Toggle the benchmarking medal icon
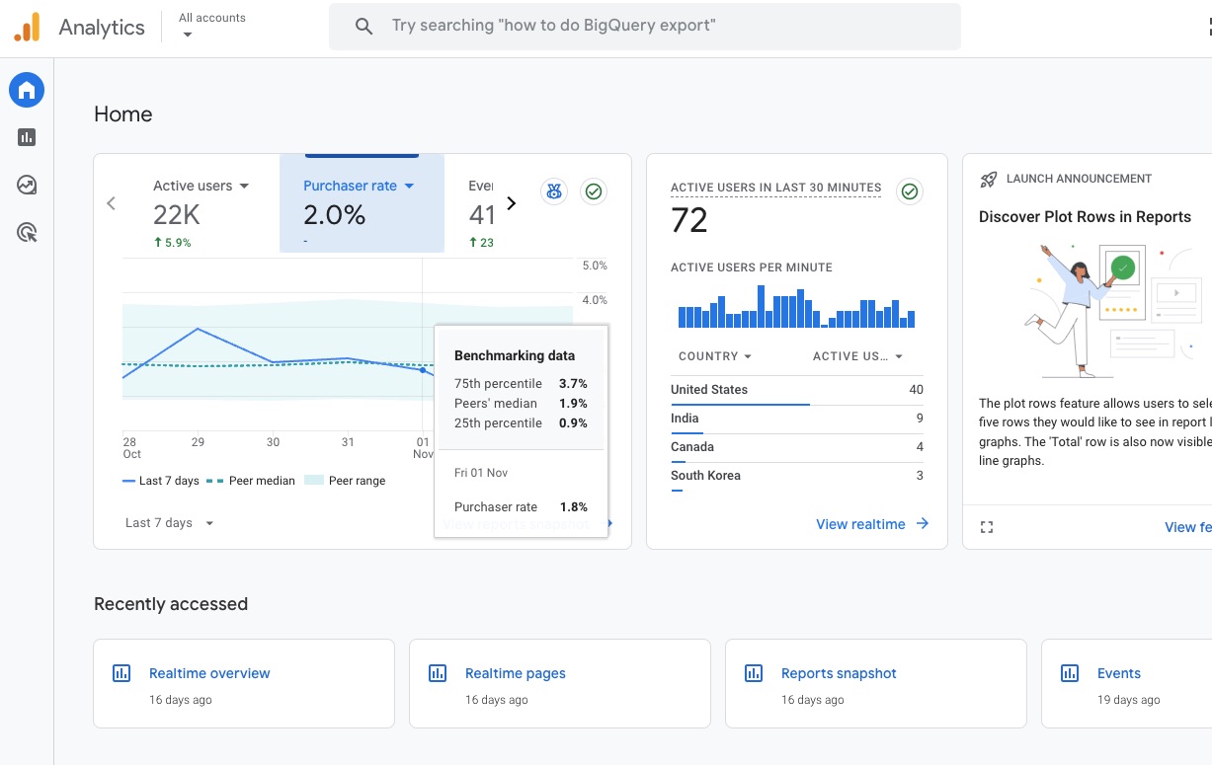This screenshot has height=765, width=1212. click(x=554, y=191)
